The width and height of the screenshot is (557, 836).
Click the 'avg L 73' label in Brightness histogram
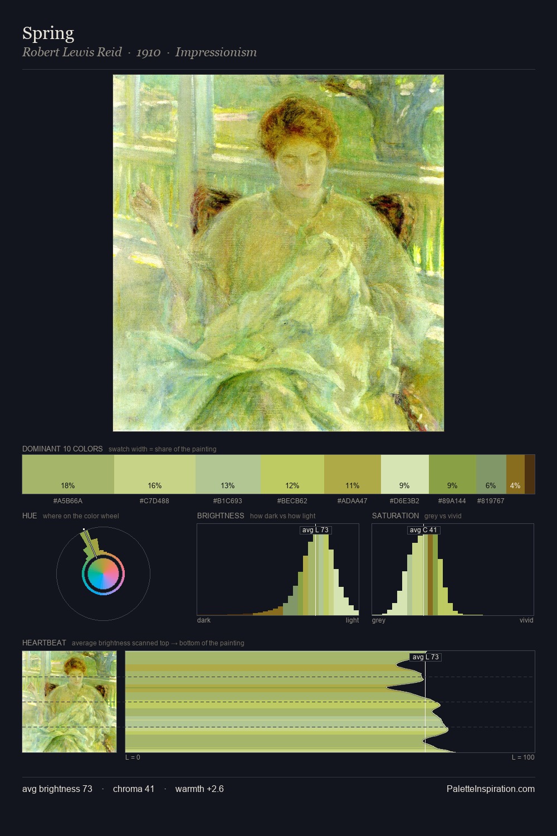315,530
